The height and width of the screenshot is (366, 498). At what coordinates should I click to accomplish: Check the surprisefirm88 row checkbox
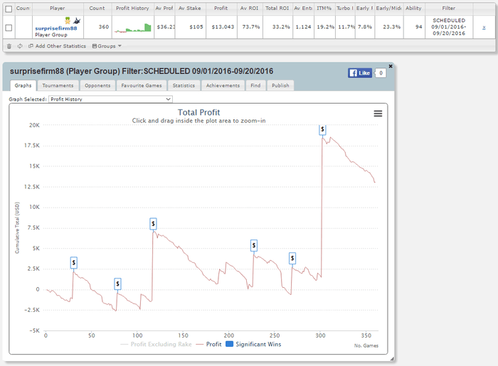pyautogui.click(x=9, y=28)
